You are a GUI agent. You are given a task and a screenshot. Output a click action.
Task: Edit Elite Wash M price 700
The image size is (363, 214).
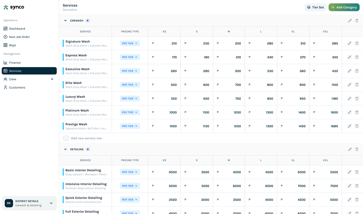click(229, 85)
